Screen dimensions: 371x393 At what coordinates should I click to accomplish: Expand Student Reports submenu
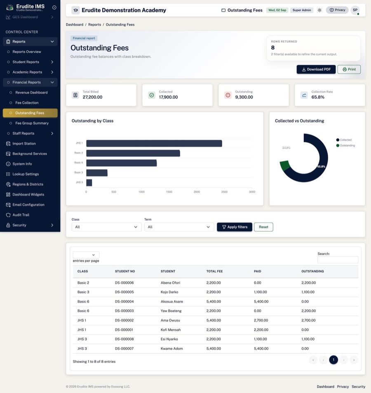pos(30,62)
